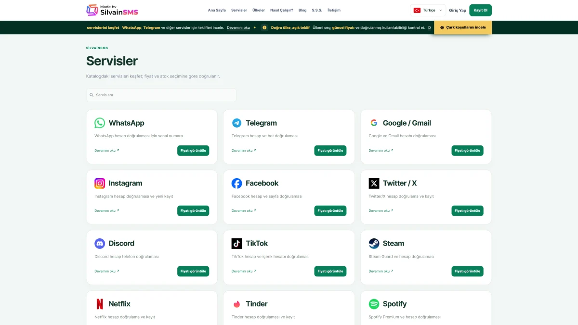Click Çark koşullarını incele button

tap(463, 27)
